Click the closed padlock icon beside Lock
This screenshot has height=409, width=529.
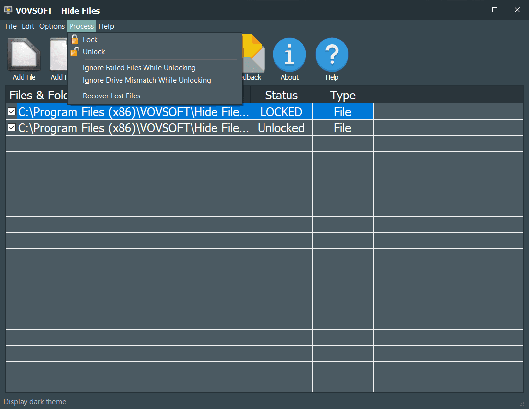click(75, 40)
